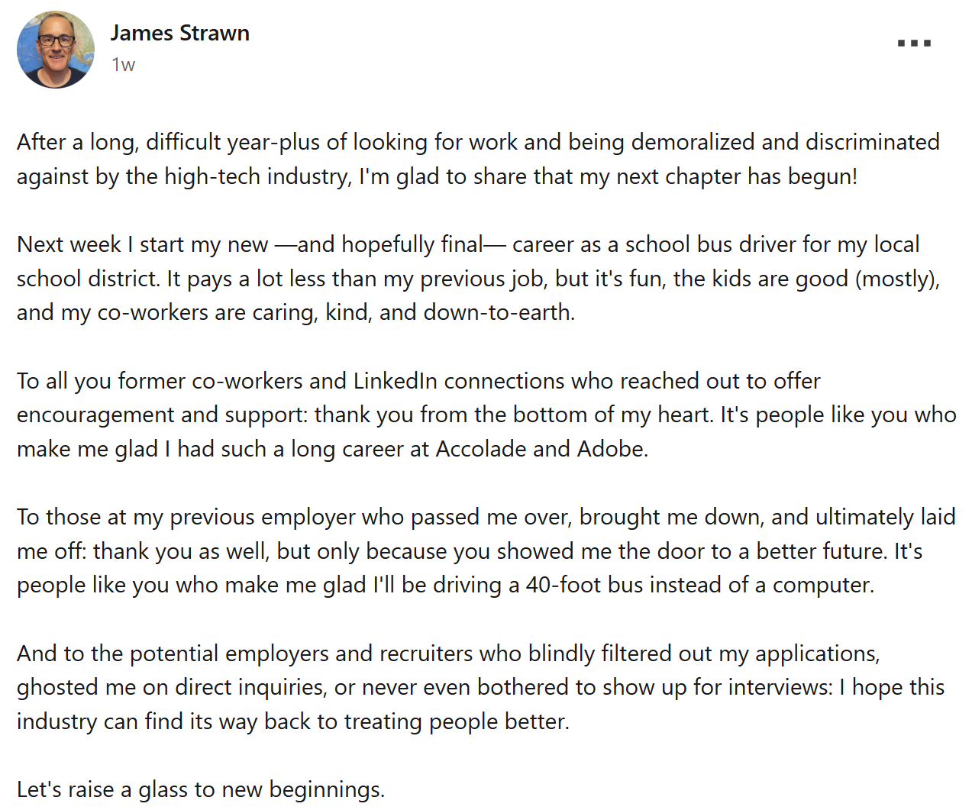972x810 pixels.
Task: Click the 1w post timestamp
Action: click(123, 65)
